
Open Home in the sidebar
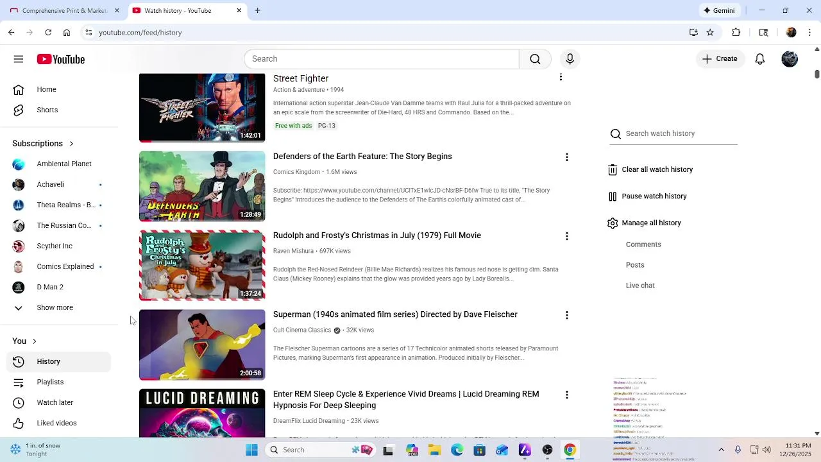[59, 90]
